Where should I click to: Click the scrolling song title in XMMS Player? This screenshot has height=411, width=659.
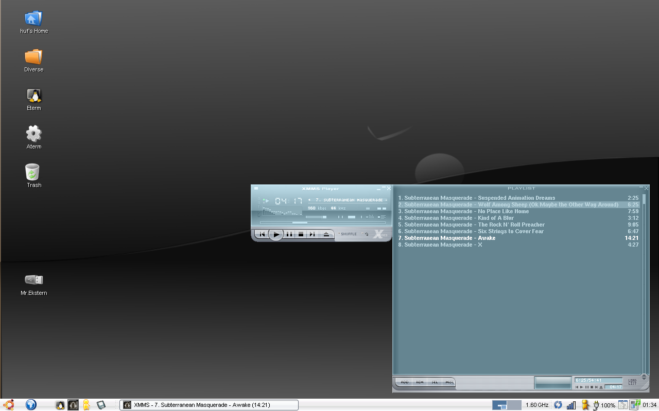[348, 200]
